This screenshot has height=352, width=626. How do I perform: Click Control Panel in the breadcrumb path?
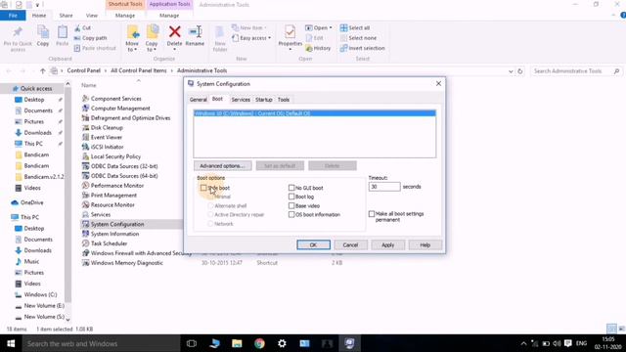point(83,70)
